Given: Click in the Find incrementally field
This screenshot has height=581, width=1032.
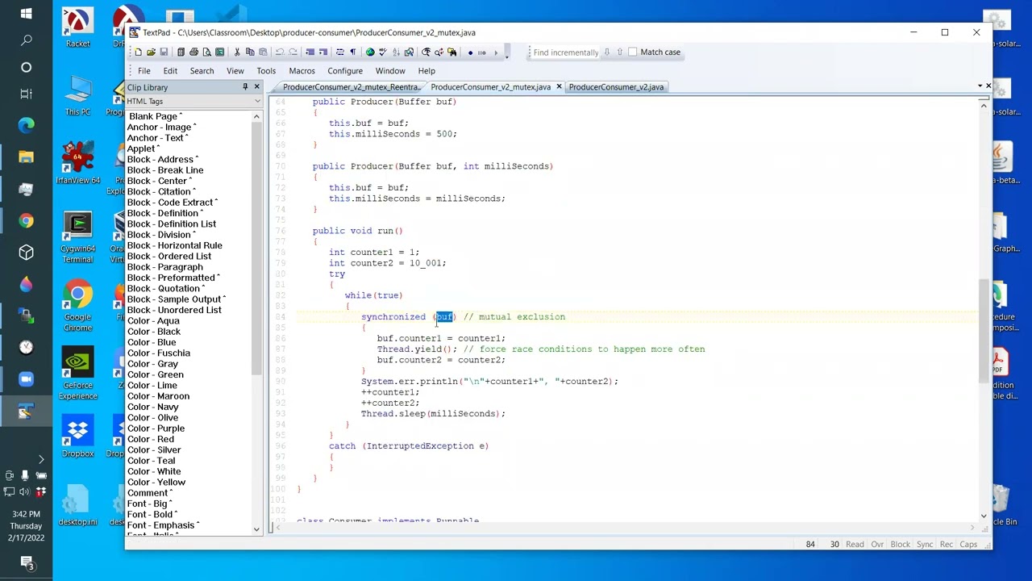Looking at the screenshot, I should pos(565,52).
